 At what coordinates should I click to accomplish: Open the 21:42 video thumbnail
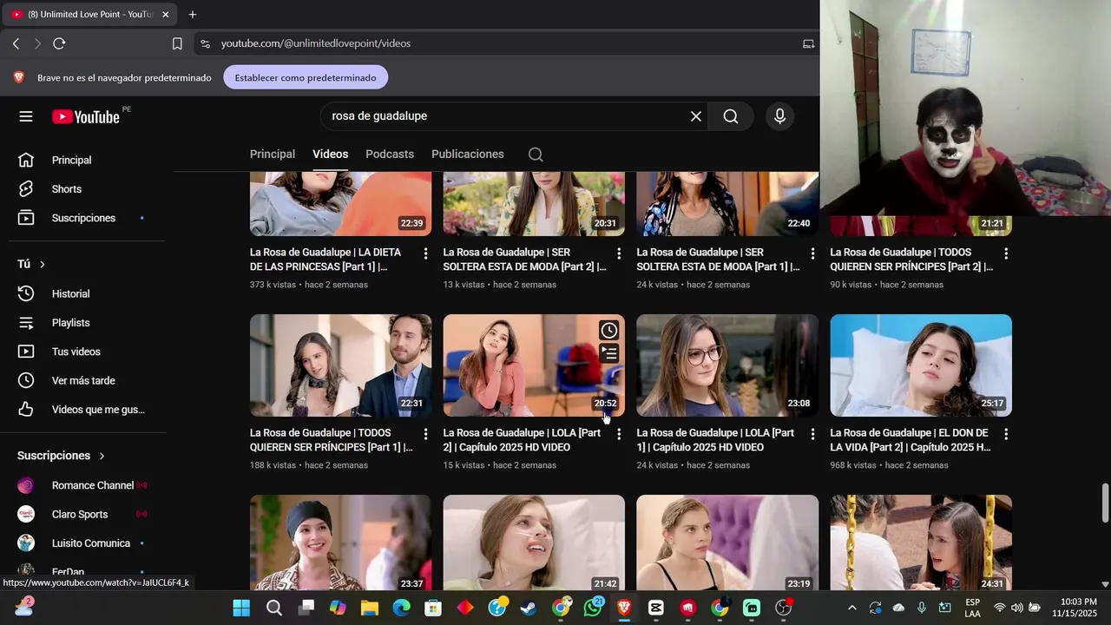click(534, 543)
